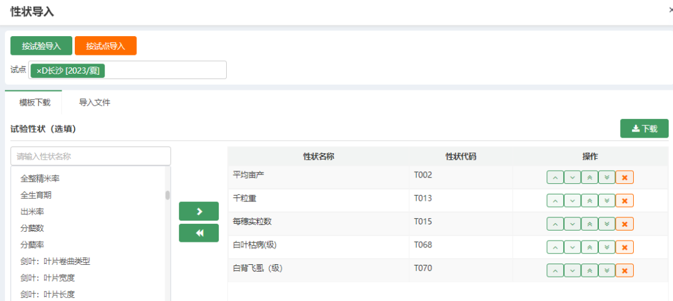Move 平均亩产 row to the bottom
This screenshot has height=301, width=673.
click(607, 178)
